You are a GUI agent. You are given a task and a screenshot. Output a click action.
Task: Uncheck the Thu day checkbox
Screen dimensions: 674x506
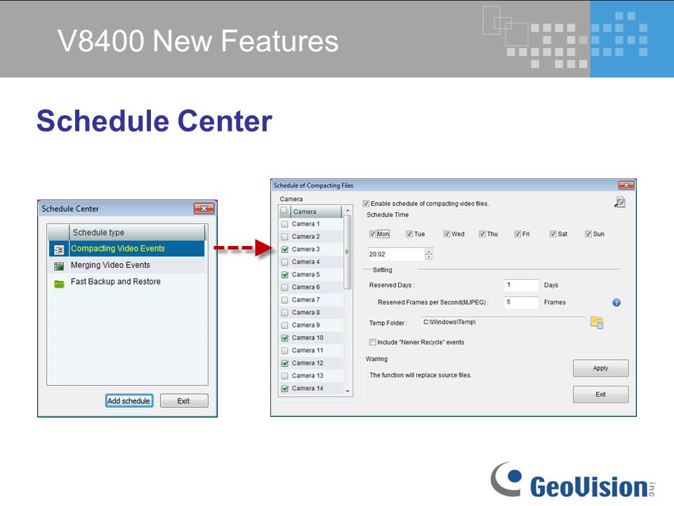pyautogui.click(x=482, y=234)
